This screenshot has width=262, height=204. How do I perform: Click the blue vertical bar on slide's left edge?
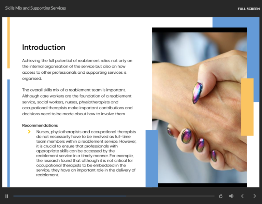coord(9,133)
